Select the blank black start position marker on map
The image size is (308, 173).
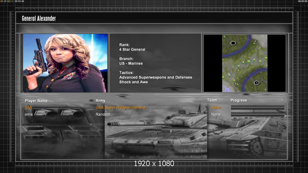[233, 43]
